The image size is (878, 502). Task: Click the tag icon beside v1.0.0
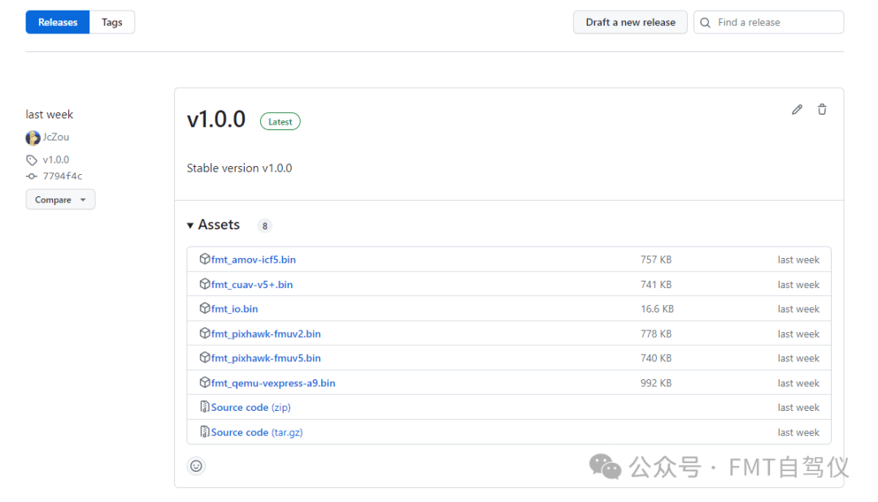32,160
